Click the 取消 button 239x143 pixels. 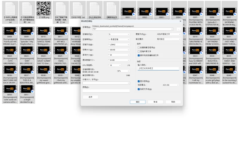pyautogui.click(x=155, y=102)
